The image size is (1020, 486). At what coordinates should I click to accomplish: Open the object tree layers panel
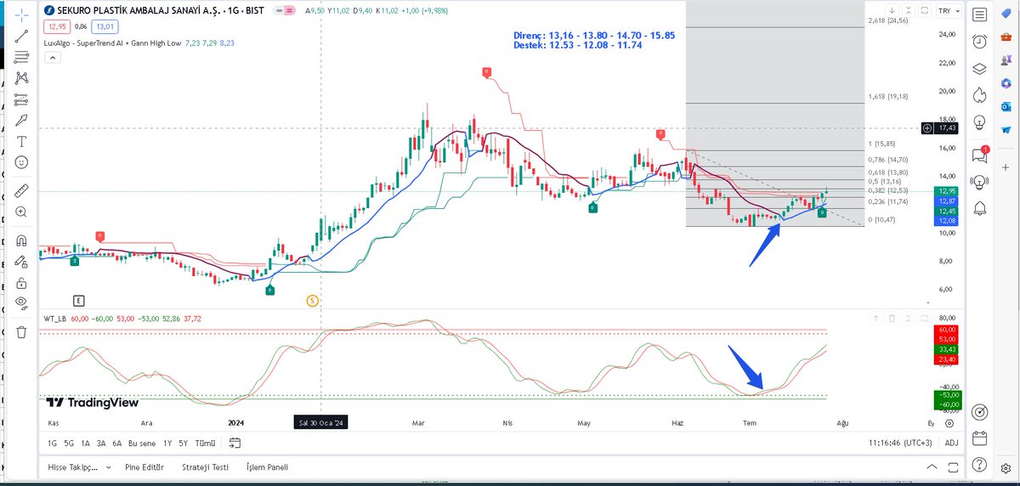point(980,70)
